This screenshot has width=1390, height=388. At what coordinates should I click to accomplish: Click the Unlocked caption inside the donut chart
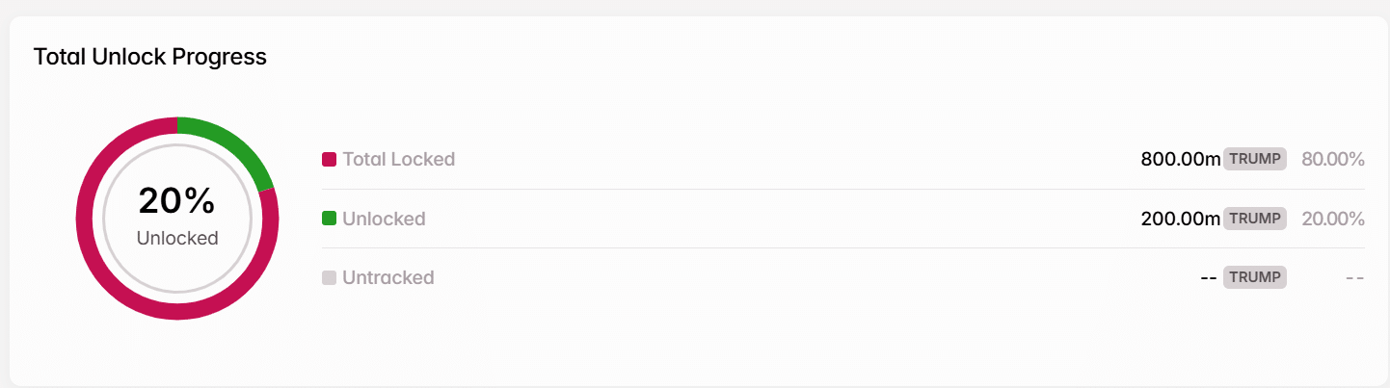[x=177, y=238]
